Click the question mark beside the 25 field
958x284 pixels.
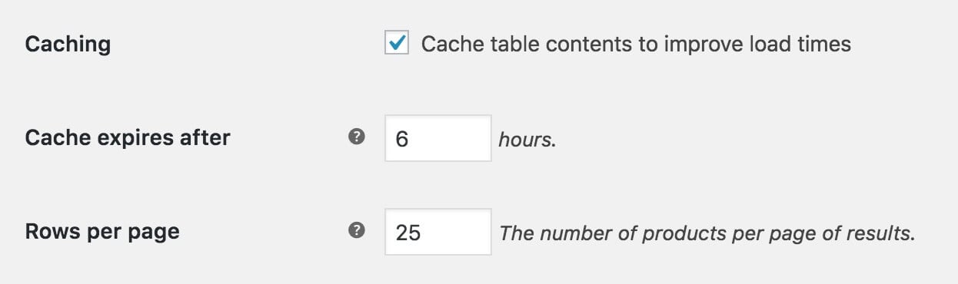point(356,231)
